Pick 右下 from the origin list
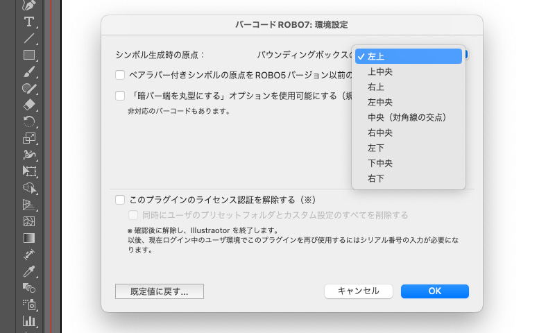This screenshot has width=555, height=333. coord(408,178)
